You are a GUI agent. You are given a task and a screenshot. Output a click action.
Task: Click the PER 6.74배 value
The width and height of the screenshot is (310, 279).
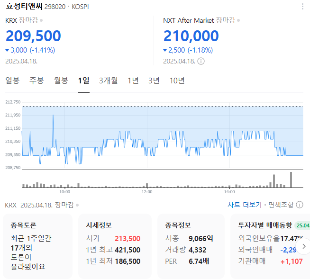pyautogui.click(x=199, y=261)
